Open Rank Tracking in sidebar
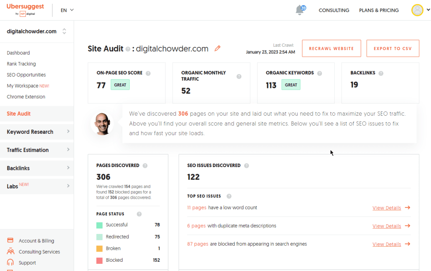 pos(21,64)
